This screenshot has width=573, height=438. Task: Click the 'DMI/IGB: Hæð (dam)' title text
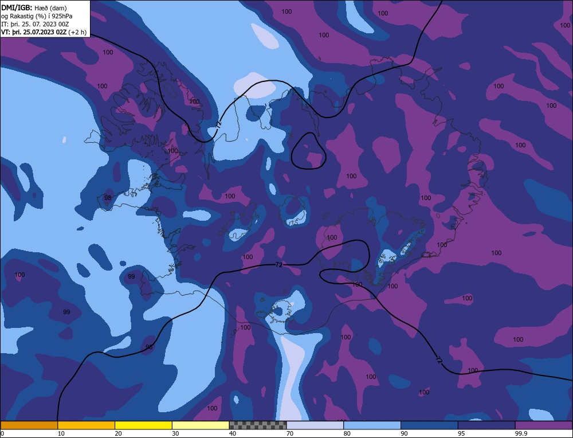(x=34, y=7)
